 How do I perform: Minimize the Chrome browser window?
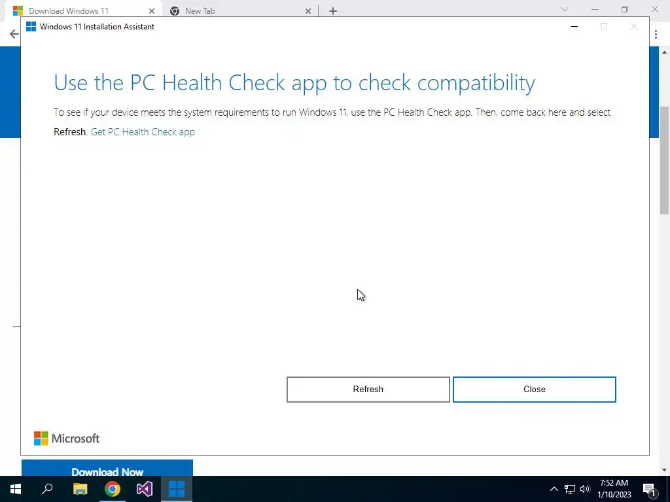pos(595,9)
